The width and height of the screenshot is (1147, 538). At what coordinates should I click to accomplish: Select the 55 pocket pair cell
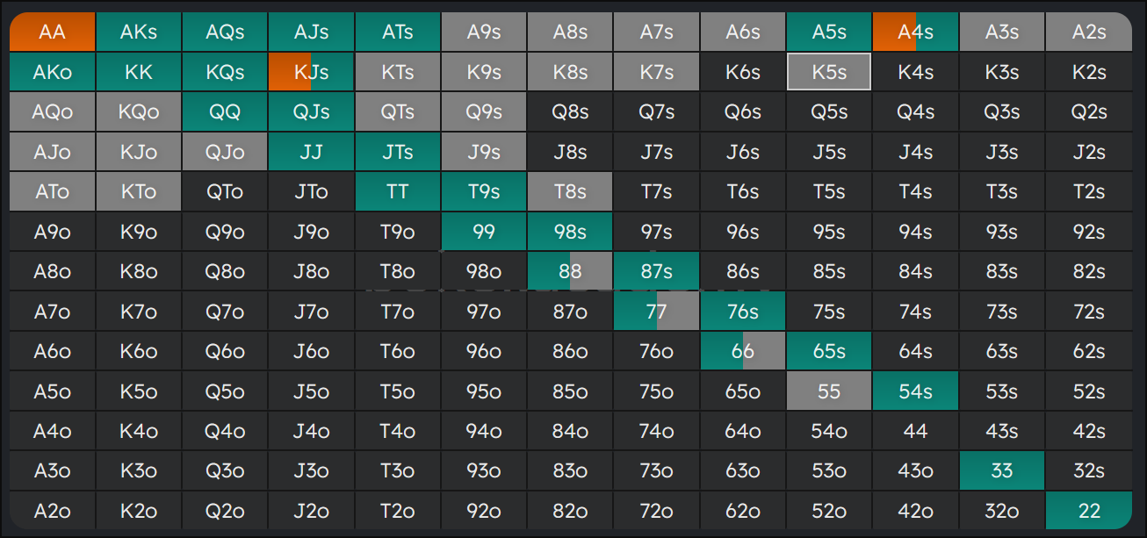829,391
